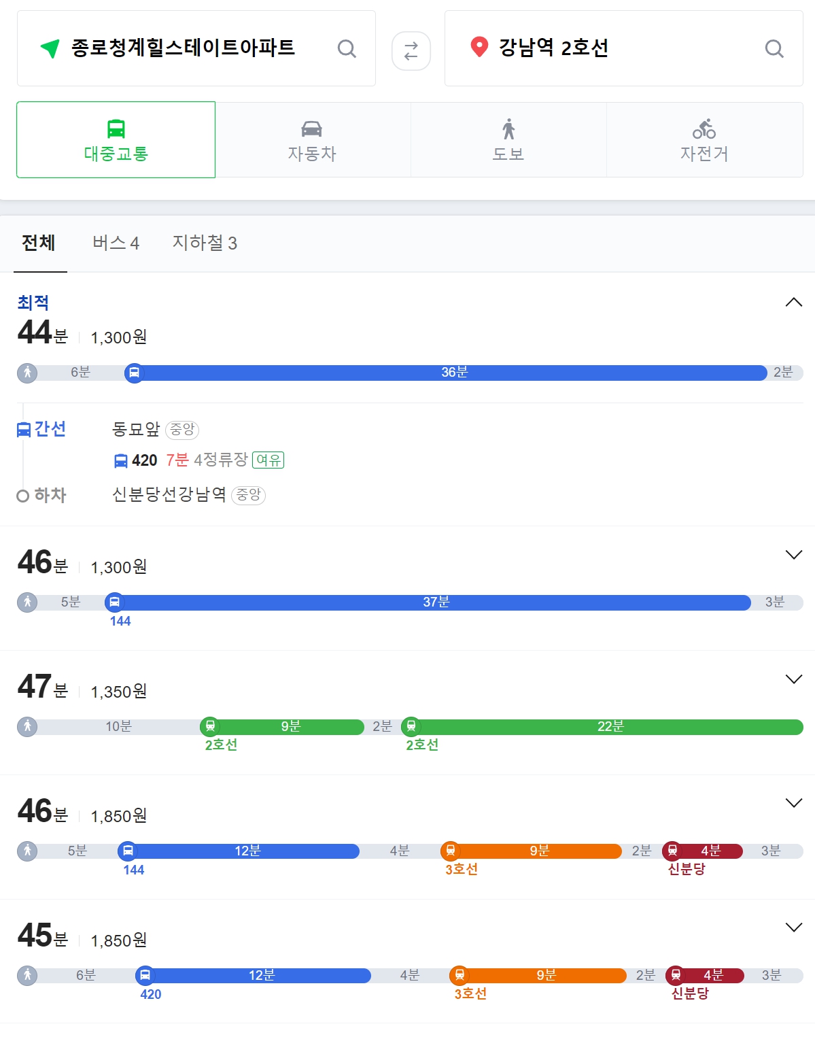Viewport: 815px width, 1039px height.
Task: Expand the 47분 1,350원 route
Action: [x=794, y=679]
